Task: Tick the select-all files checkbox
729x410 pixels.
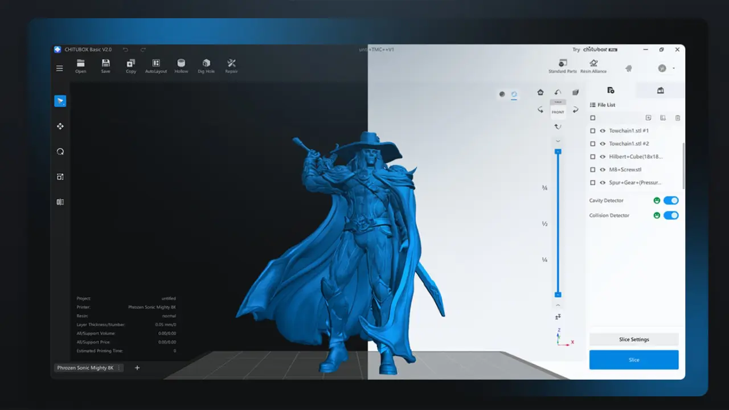Action: 593,118
